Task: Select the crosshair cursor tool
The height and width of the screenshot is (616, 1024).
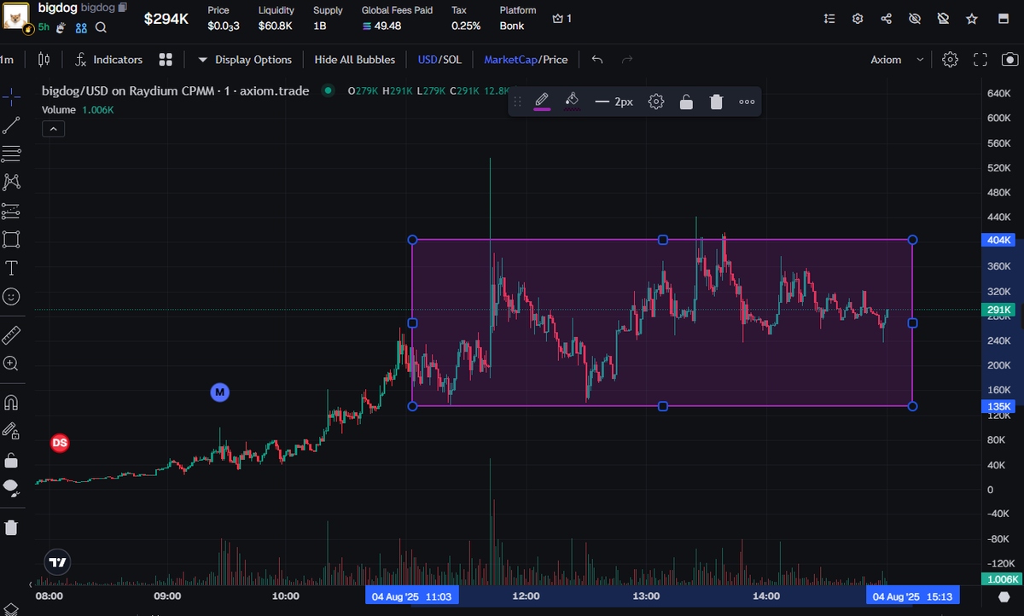Action: click(11, 96)
